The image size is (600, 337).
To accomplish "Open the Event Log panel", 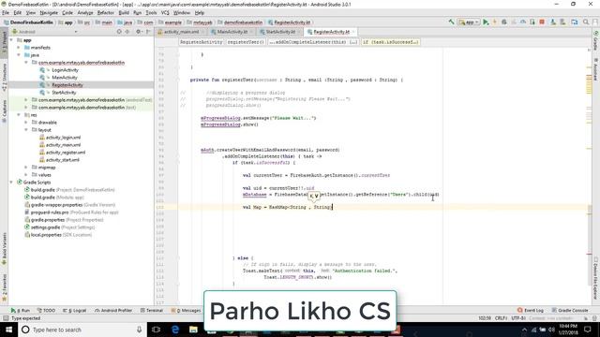I will click(531, 311).
